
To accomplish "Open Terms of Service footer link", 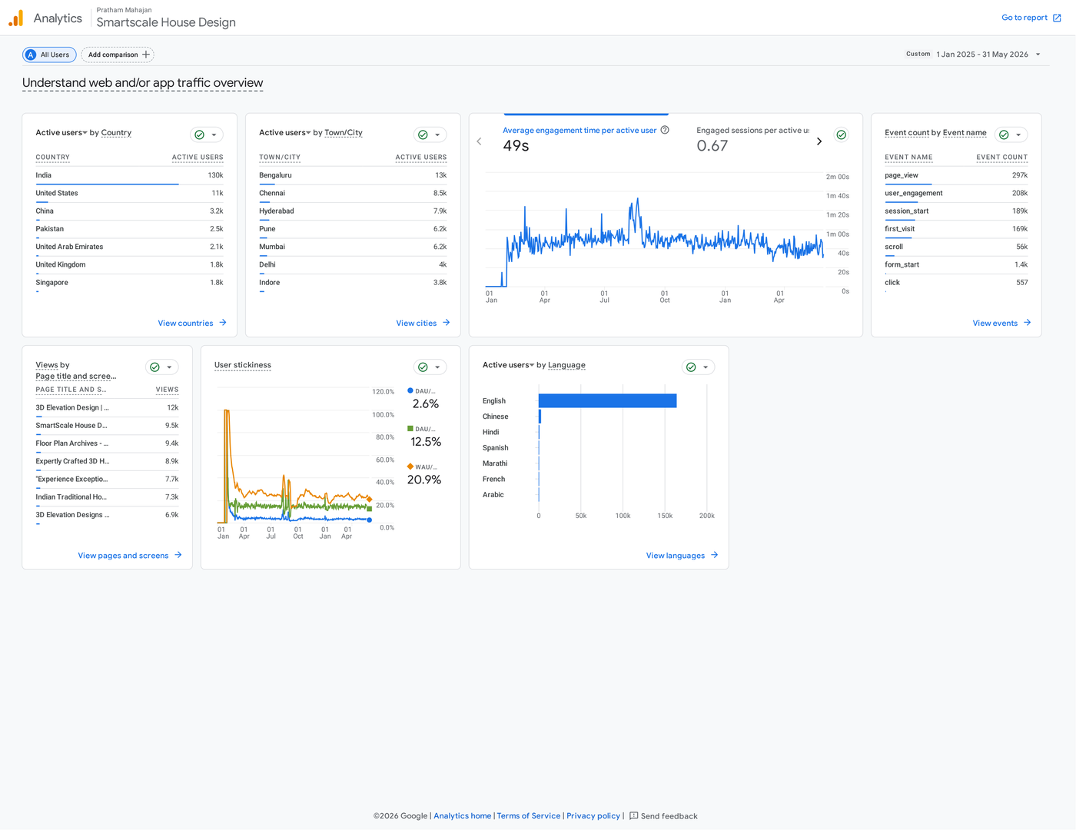I will [x=529, y=816].
